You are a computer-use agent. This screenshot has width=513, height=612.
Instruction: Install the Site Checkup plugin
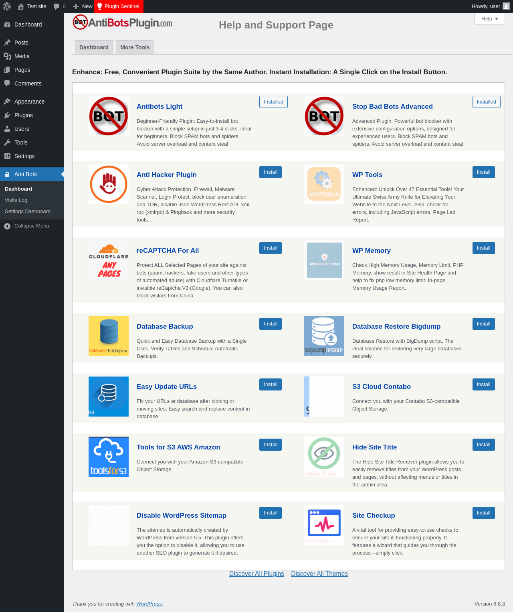click(484, 513)
